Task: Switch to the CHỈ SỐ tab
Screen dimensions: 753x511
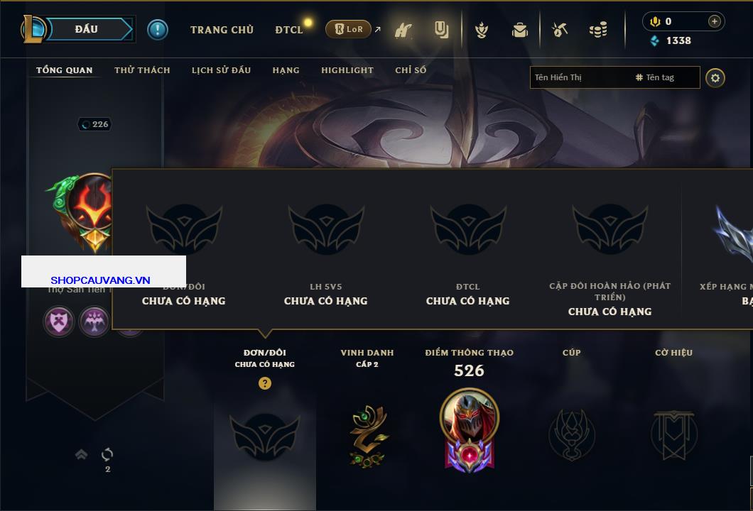Action: coord(411,70)
